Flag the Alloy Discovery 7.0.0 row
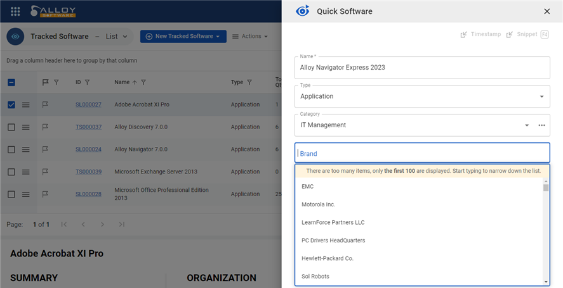 pyautogui.click(x=45, y=127)
